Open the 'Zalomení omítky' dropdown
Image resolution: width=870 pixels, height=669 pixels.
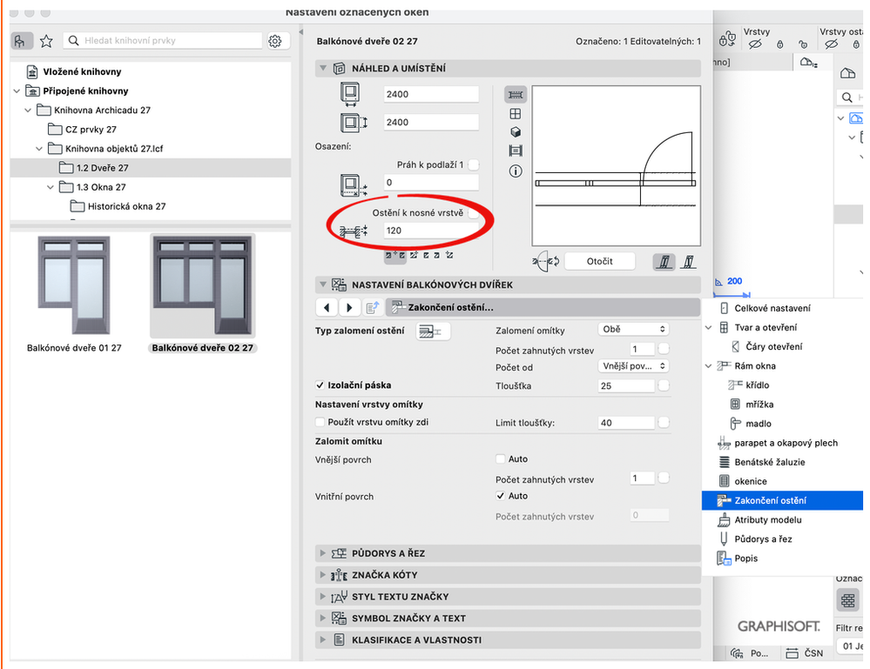pyautogui.click(x=634, y=329)
